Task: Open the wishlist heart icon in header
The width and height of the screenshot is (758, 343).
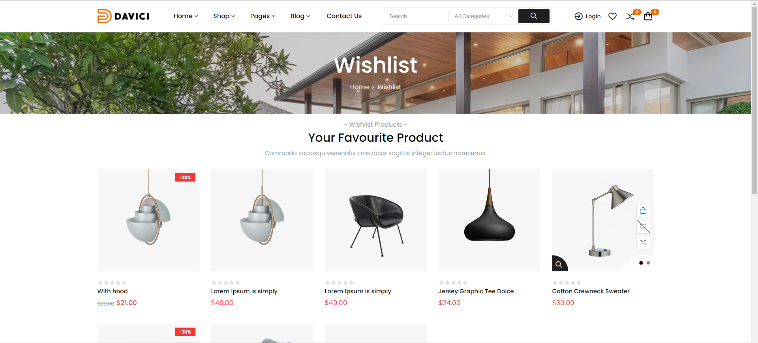Action: coord(612,16)
